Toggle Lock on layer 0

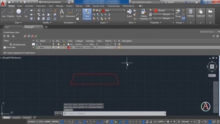point(64,44)
